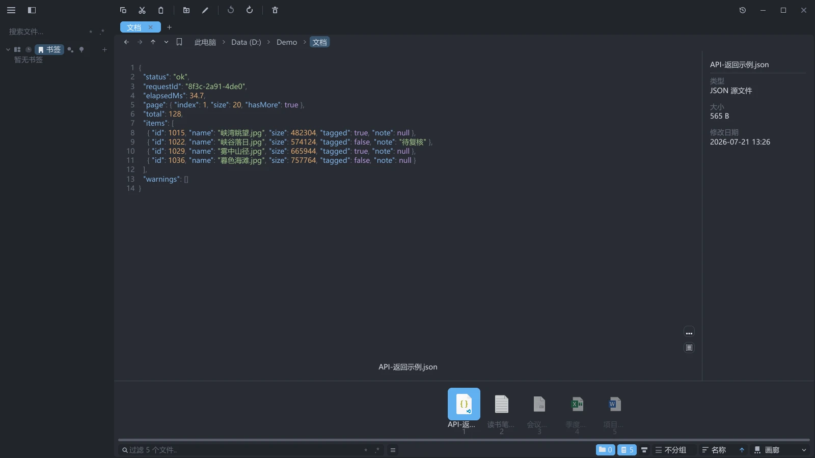The width and height of the screenshot is (815, 458).
Task: Click the 565 B file size value
Action: [719, 116]
